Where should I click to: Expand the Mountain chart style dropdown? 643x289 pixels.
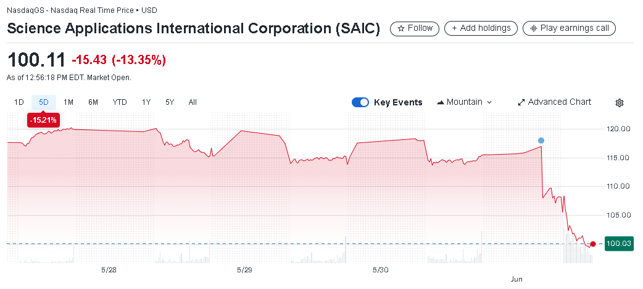tap(465, 102)
